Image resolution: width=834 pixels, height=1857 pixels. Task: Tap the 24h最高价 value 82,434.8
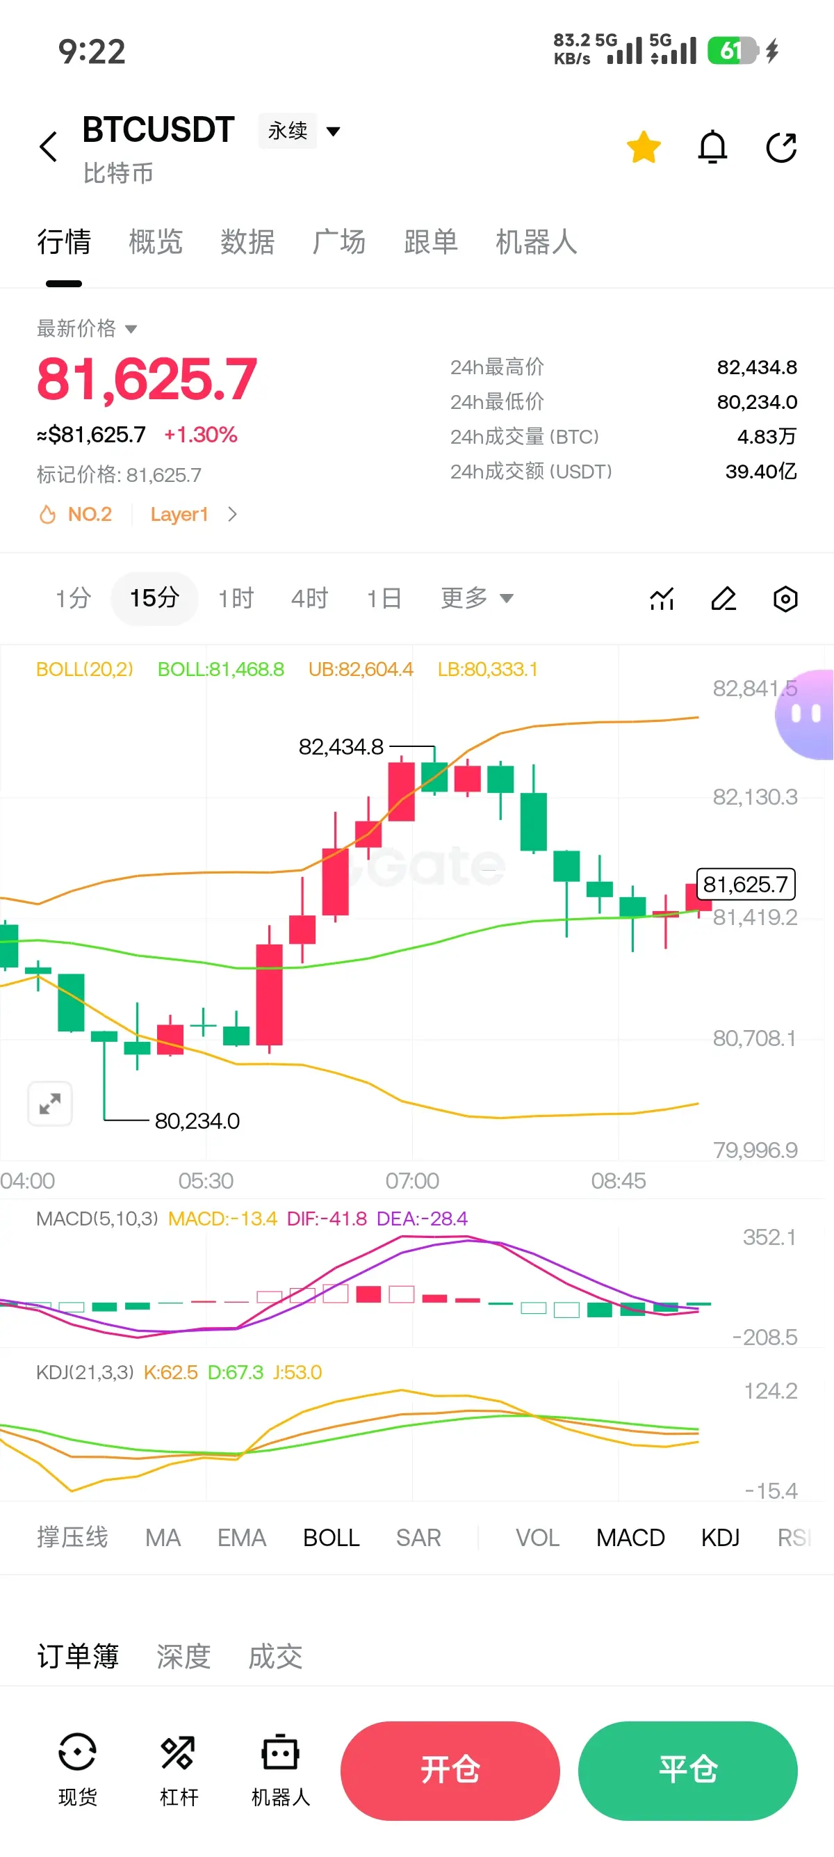756,367
